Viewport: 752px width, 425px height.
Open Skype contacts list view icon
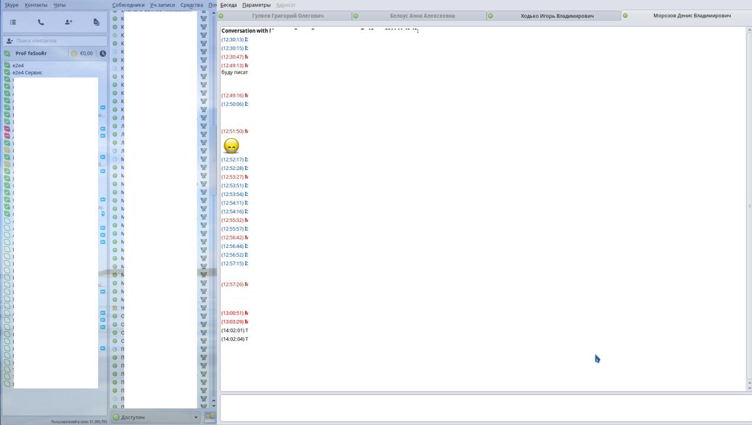coord(13,22)
